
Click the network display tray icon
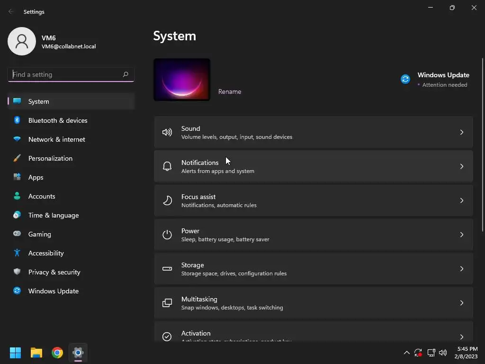(x=431, y=353)
